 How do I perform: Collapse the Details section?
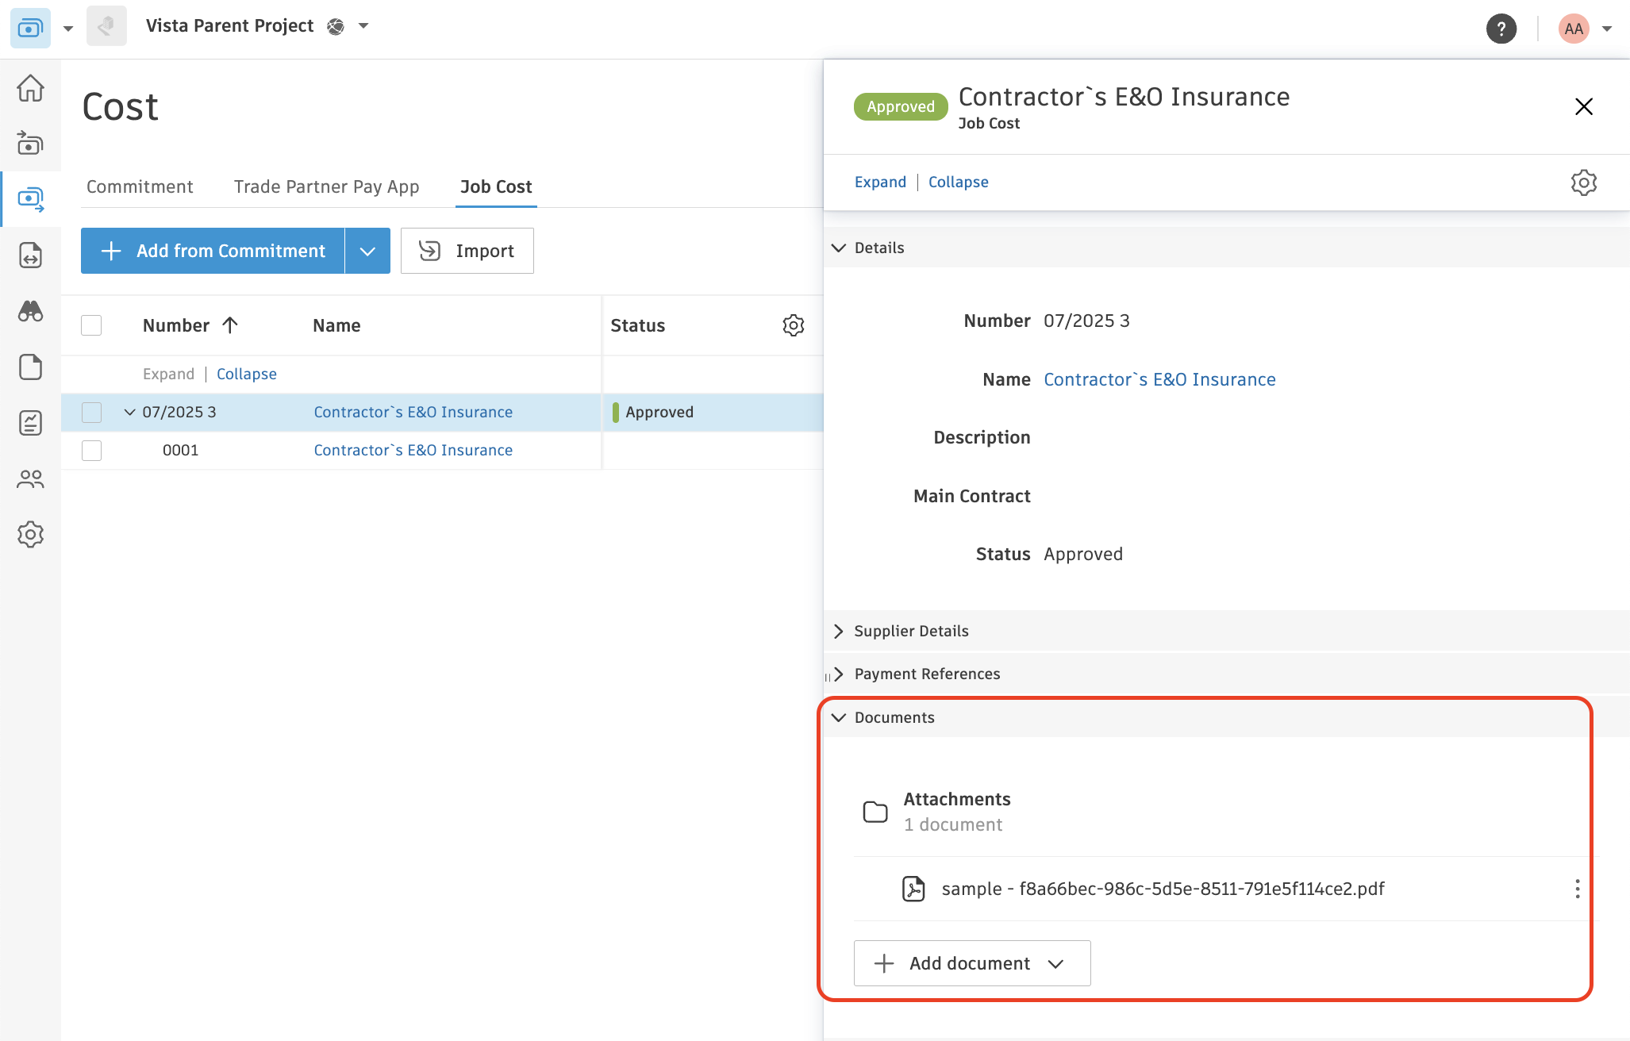pos(838,248)
